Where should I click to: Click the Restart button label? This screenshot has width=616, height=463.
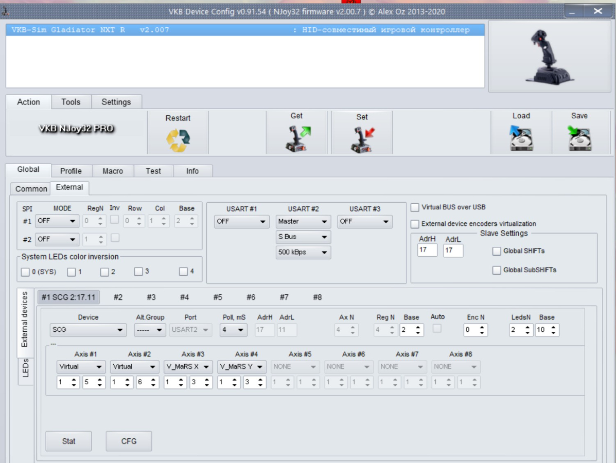pyautogui.click(x=178, y=118)
